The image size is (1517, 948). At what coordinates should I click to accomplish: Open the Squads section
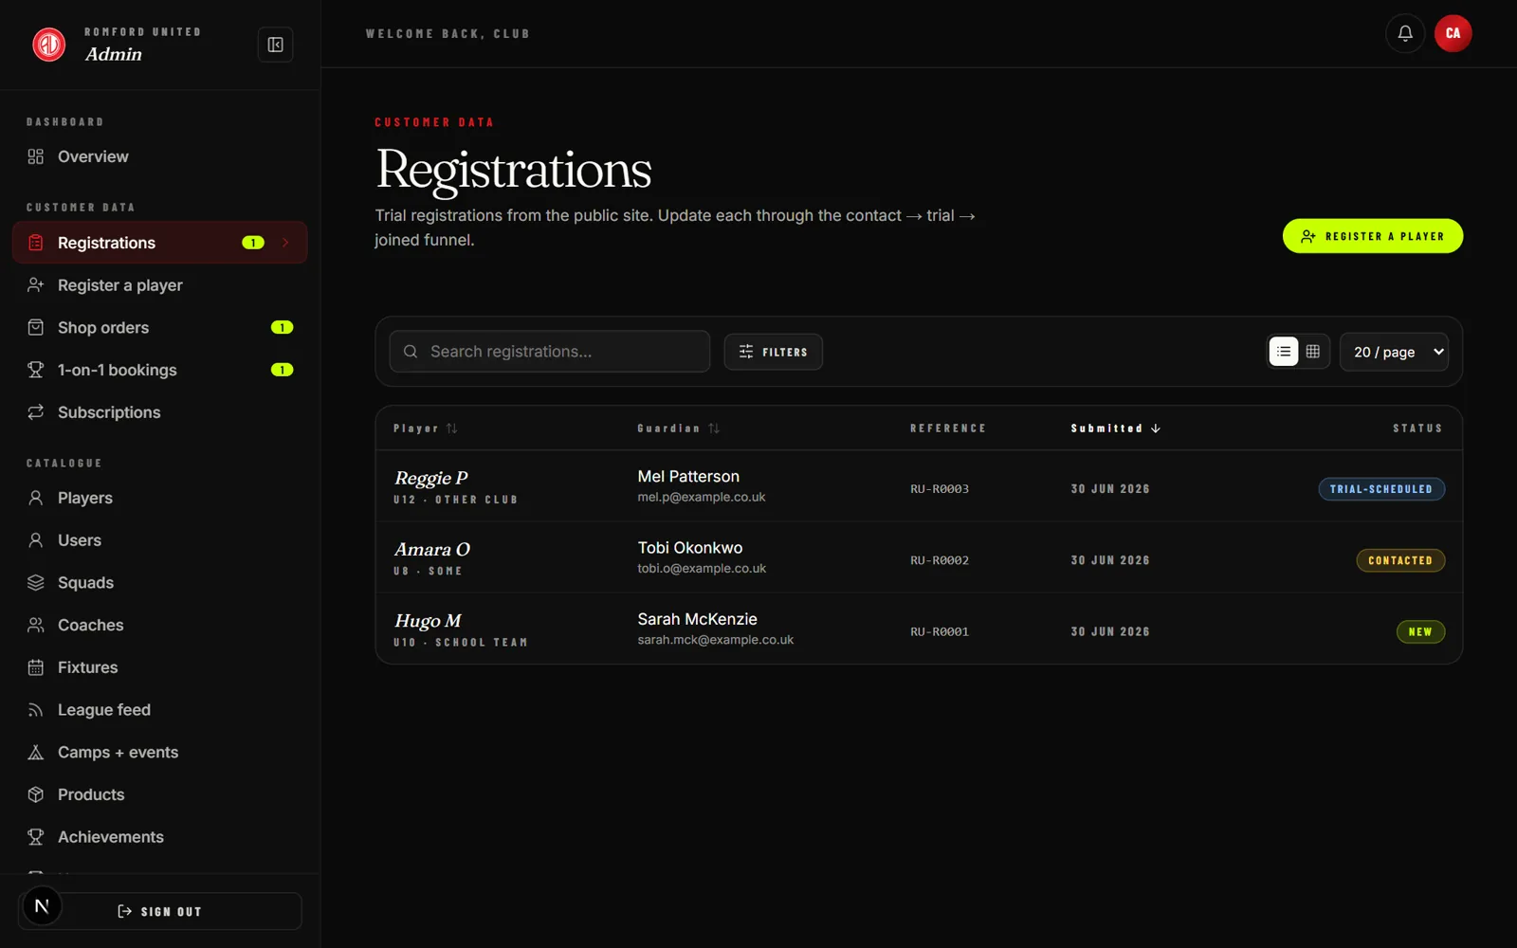(159, 582)
